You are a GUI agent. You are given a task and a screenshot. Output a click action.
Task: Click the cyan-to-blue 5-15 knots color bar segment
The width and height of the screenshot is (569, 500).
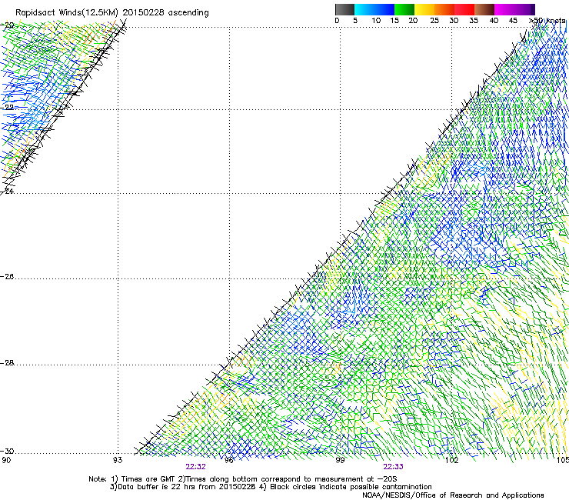(x=374, y=9)
